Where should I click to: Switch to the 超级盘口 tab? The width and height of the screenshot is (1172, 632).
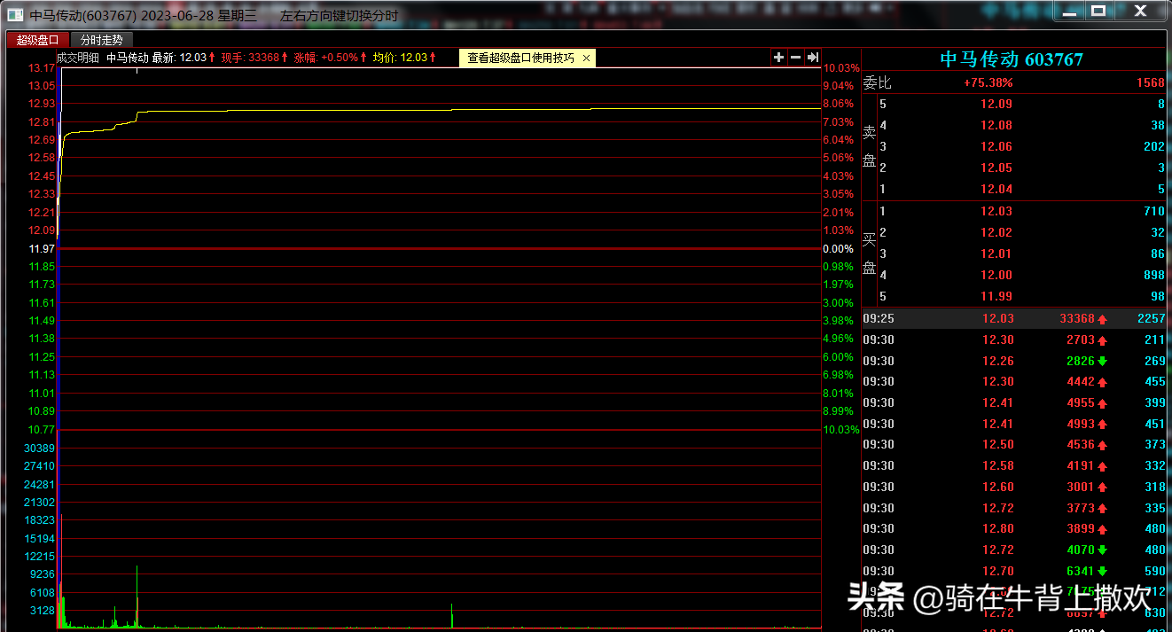[x=37, y=40]
